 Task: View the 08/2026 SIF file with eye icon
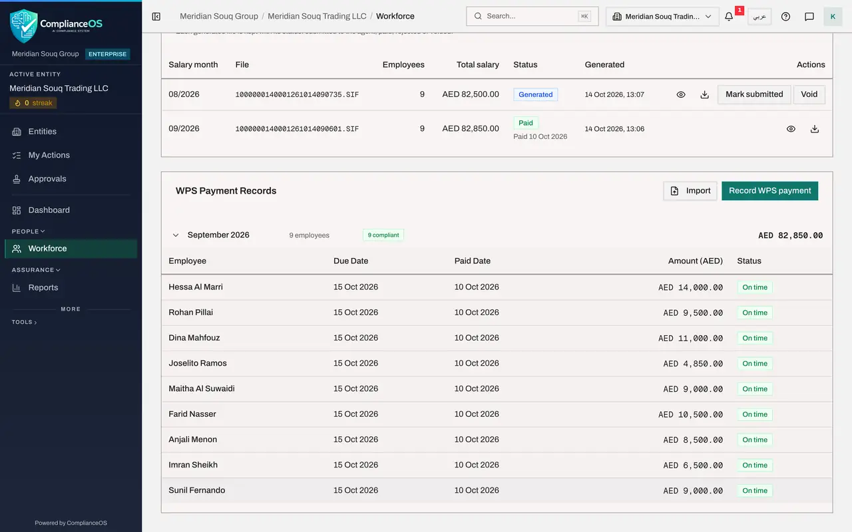(681, 94)
